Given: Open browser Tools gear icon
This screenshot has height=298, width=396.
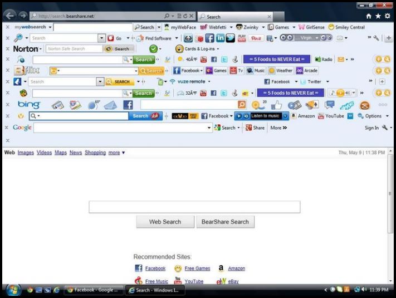Looking at the screenshot, I should [388, 16].
